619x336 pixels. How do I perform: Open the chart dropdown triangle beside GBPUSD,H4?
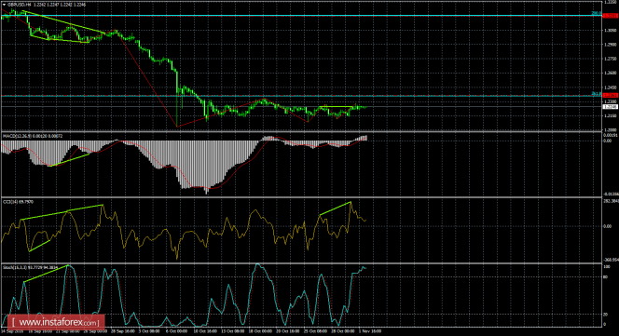tap(4, 5)
